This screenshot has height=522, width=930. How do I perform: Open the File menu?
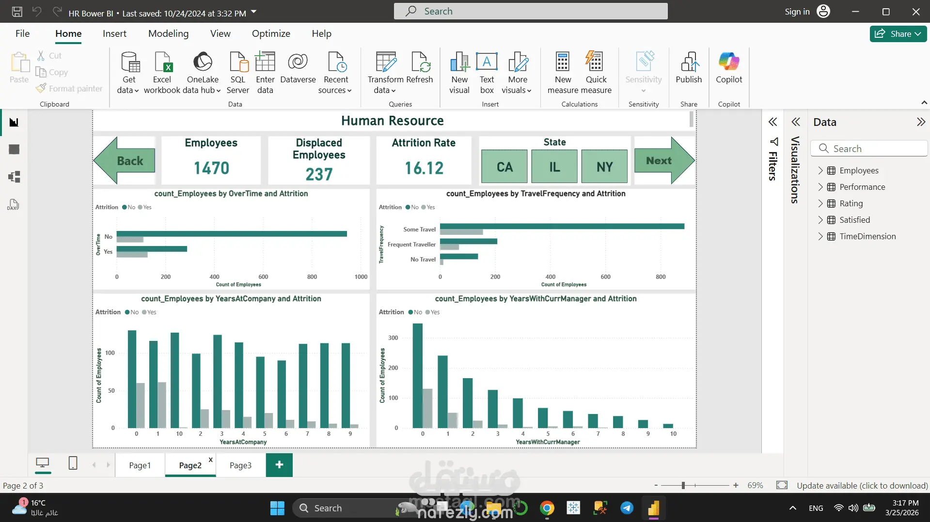pos(22,33)
